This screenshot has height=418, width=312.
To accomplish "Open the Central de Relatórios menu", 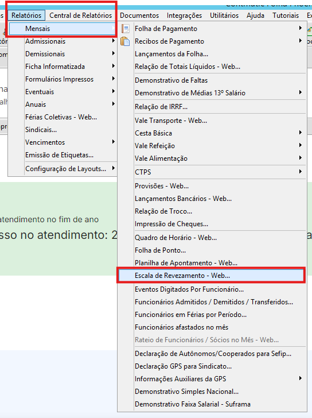I will coord(81,16).
